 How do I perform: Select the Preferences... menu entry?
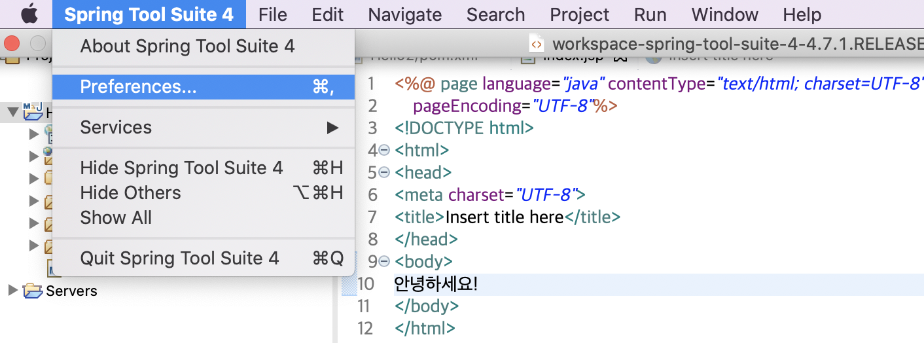click(204, 87)
